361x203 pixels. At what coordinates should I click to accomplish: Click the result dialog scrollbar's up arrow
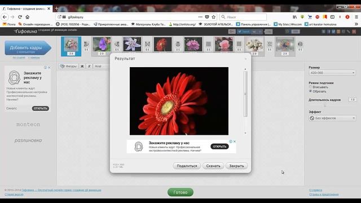tap(245, 69)
